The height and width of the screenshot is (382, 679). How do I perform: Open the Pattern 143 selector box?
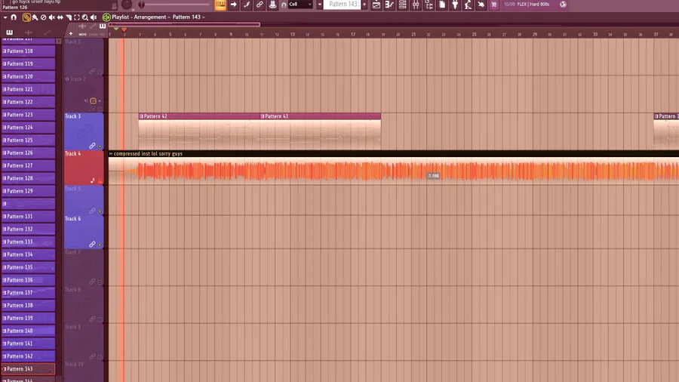coord(342,5)
